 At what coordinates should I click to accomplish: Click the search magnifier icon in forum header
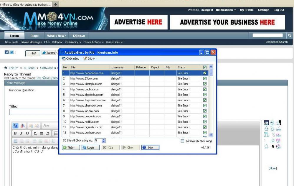[x=290, y=35]
